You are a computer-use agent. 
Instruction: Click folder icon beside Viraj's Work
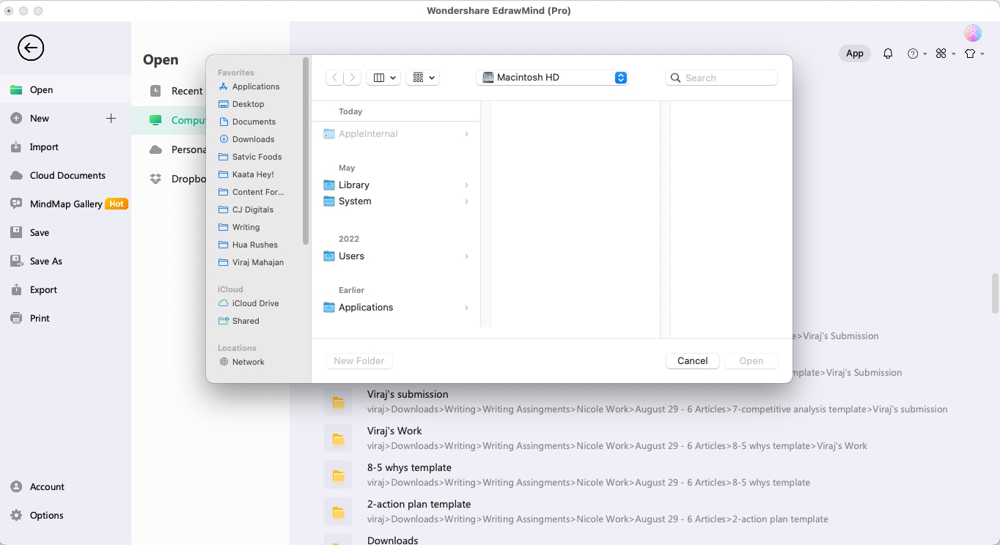tap(338, 438)
